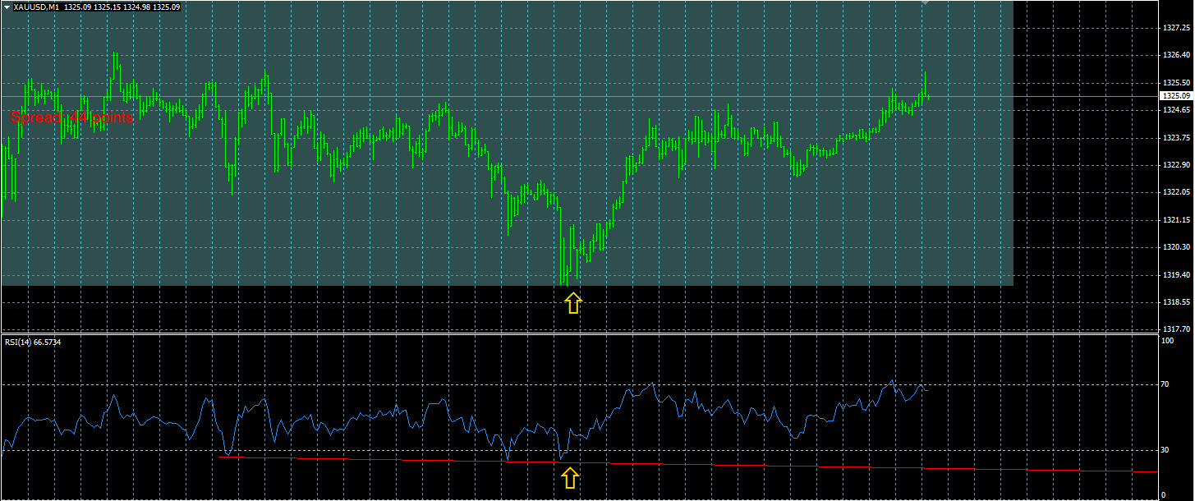The width and height of the screenshot is (1195, 501).
Task: Click the 1319.40 price scale value
Action: tap(1177, 275)
